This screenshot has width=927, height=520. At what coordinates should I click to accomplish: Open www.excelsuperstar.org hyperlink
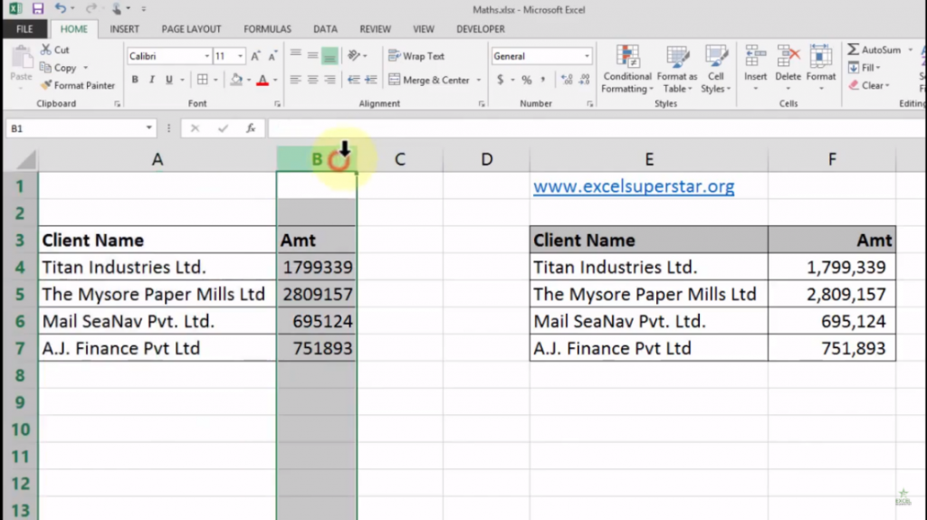pyautogui.click(x=634, y=186)
